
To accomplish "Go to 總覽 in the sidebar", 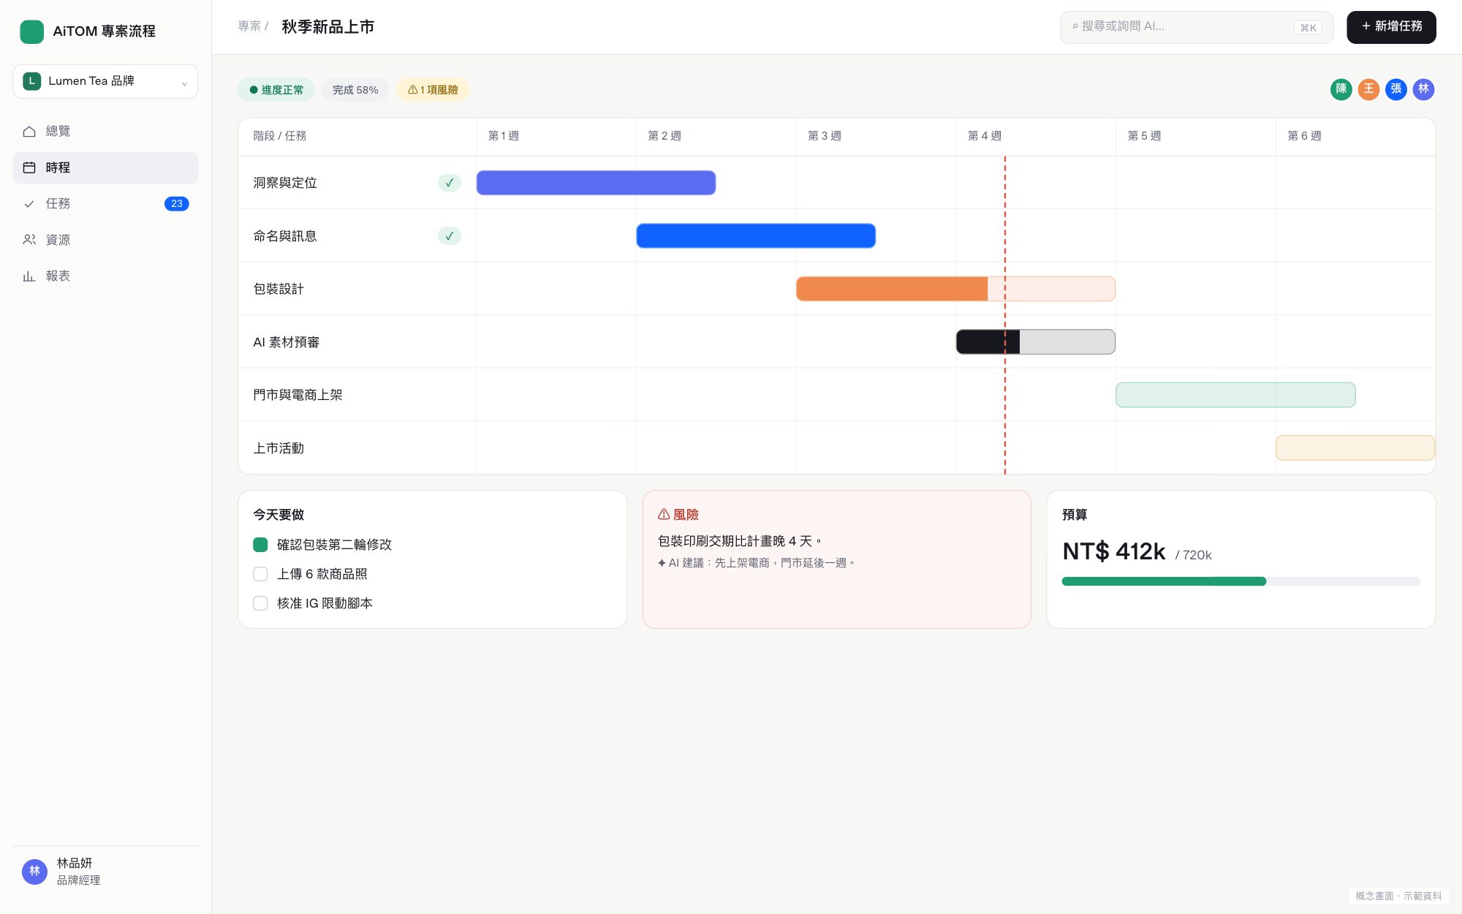I will coord(105,131).
